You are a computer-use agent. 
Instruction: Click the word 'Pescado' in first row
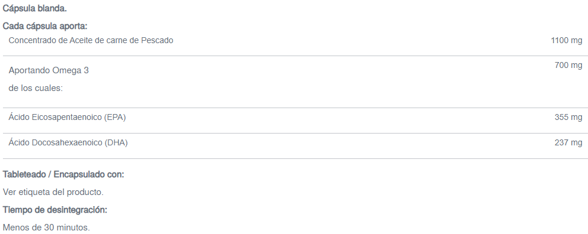point(157,40)
